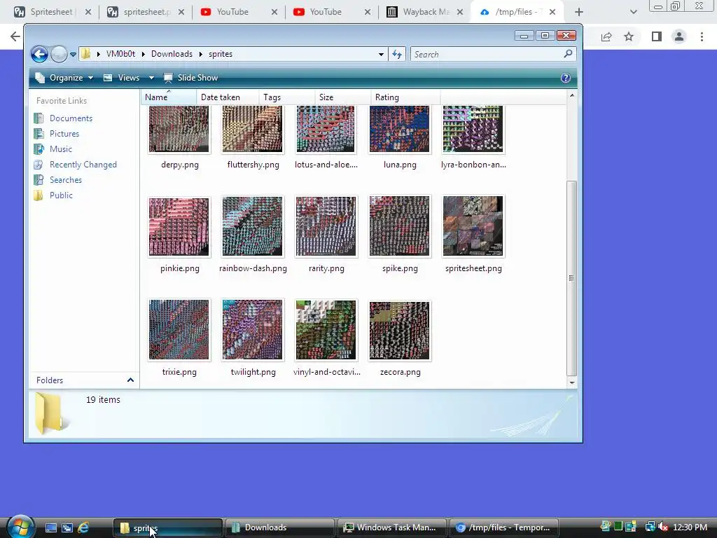
Task: Select spritesheet.png thumbnail
Action: click(x=473, y=226)
